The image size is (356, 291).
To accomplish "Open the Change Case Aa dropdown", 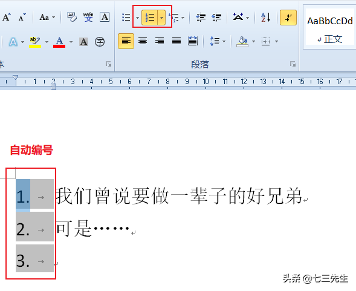I will pyautogui.click(x=48, y=18).
